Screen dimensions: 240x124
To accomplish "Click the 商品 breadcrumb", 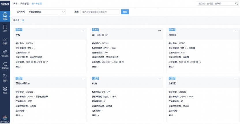I will pos(15,3).
